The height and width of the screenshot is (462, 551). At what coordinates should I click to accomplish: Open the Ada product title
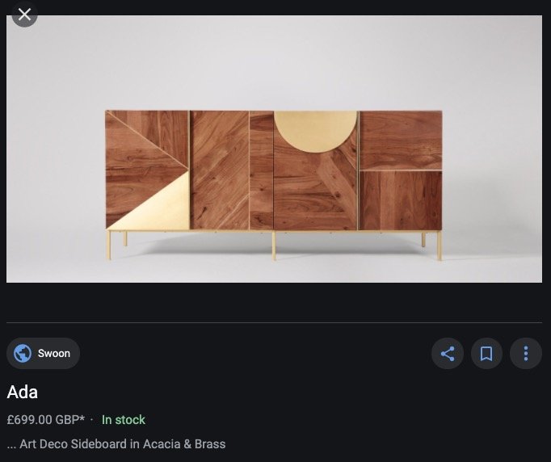tap(22, 392)
